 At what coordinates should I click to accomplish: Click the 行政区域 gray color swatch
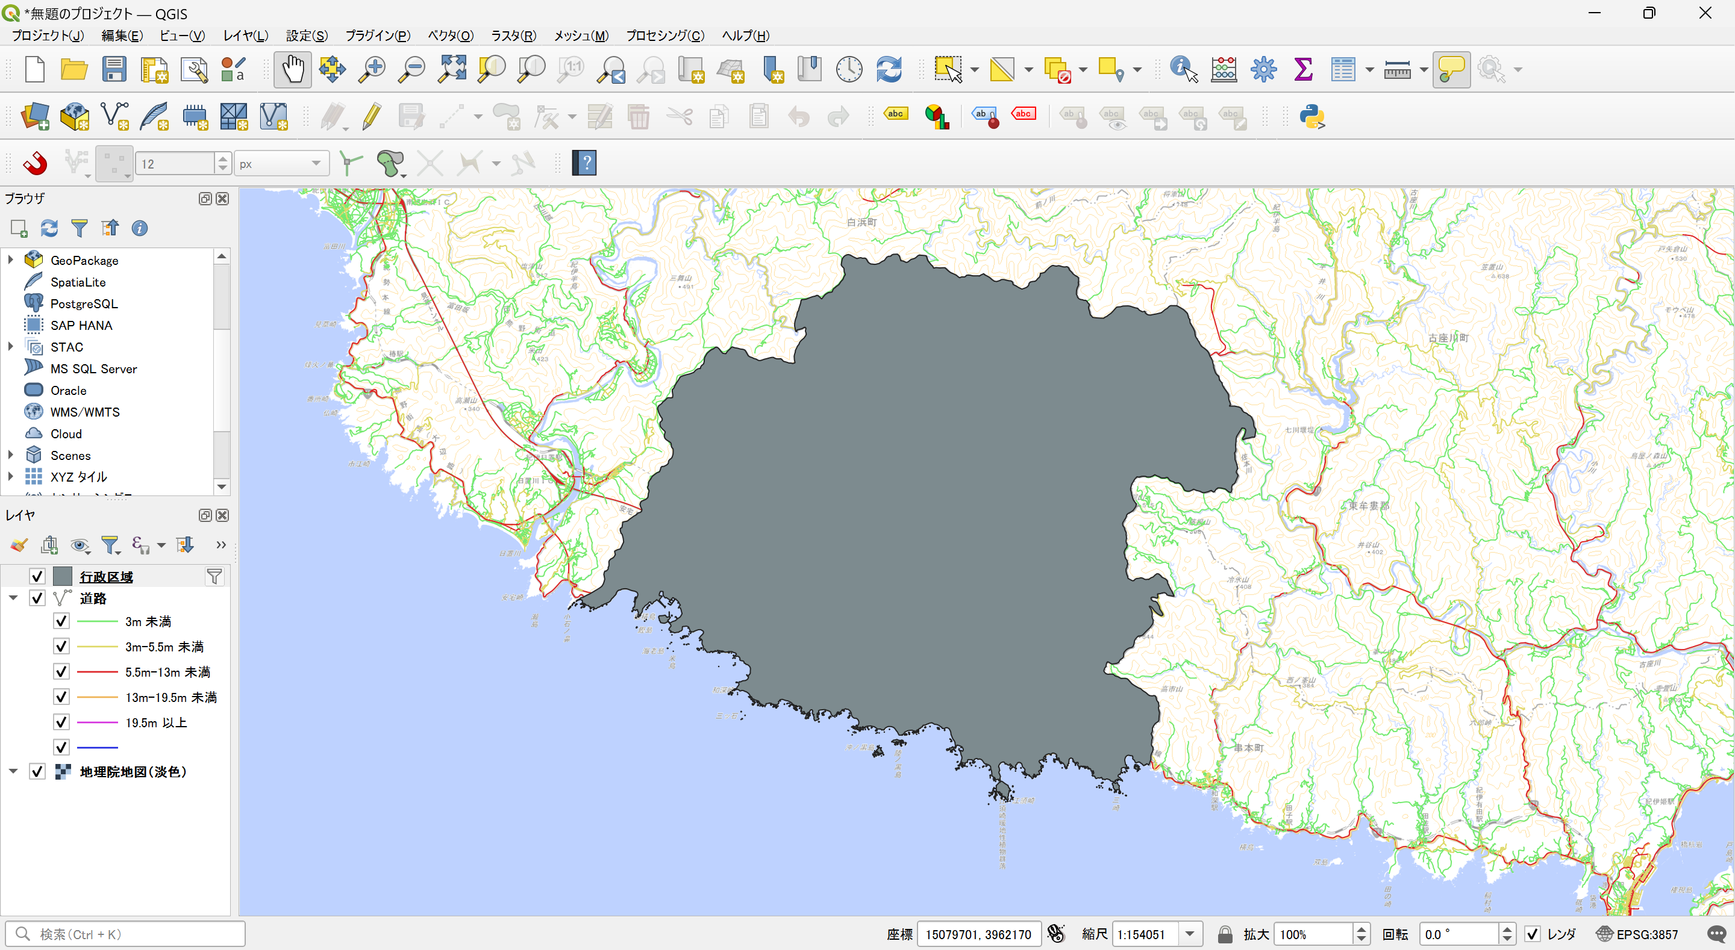tap(63, 576)
